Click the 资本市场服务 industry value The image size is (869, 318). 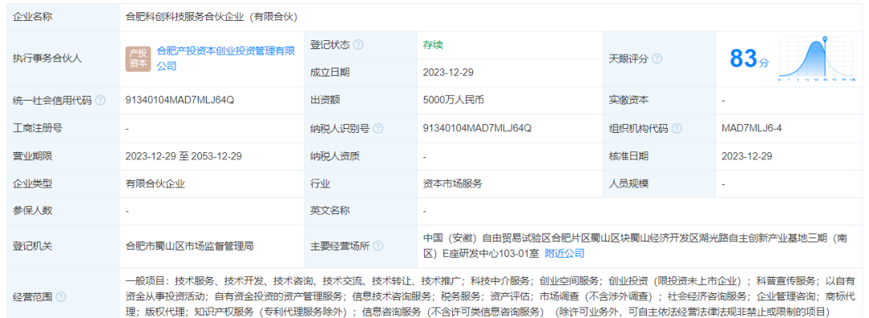pos(452,184)
